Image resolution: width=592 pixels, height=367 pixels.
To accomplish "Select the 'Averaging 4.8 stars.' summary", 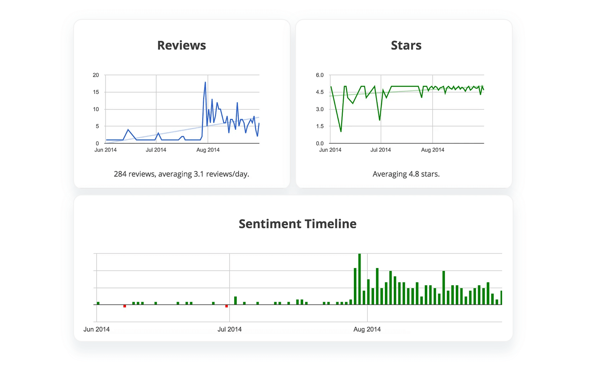I will [406, 174].
